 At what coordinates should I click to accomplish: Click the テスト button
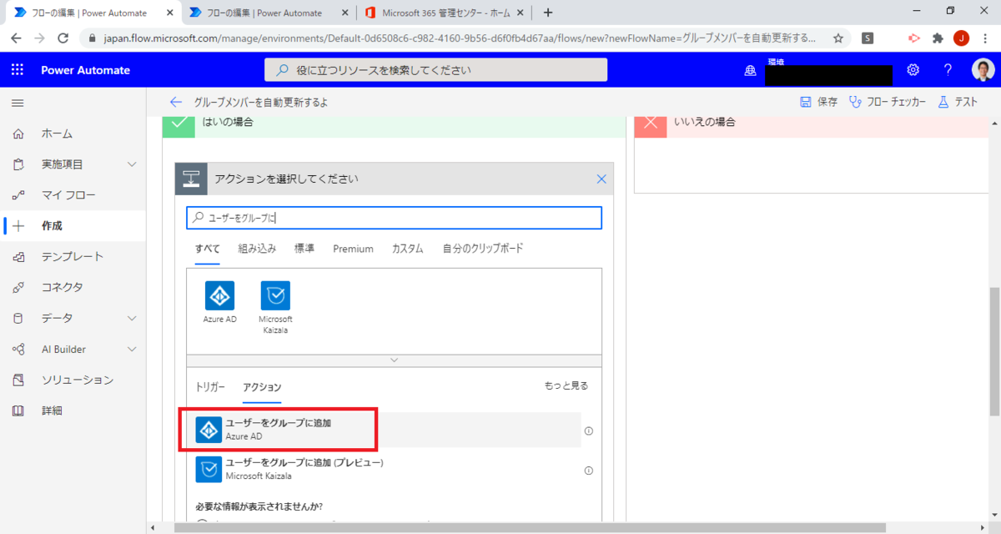[958, 102]
